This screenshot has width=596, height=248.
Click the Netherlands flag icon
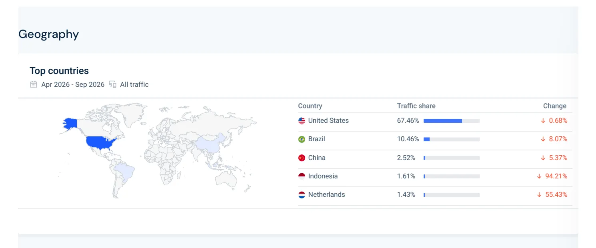pos(302,195)
